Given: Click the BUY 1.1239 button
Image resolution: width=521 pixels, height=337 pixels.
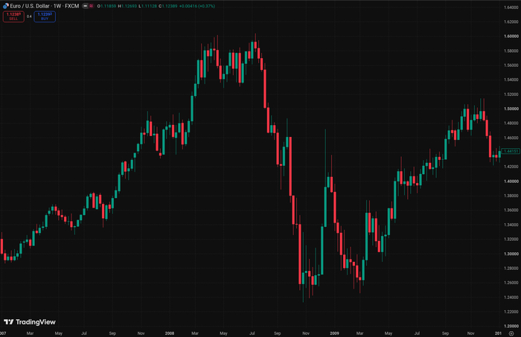Looking at the screenshot, I should click(45, 16).
